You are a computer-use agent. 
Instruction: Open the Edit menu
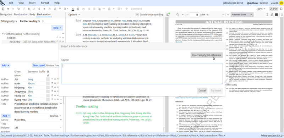pyautogui.click(x=11, y=3)
